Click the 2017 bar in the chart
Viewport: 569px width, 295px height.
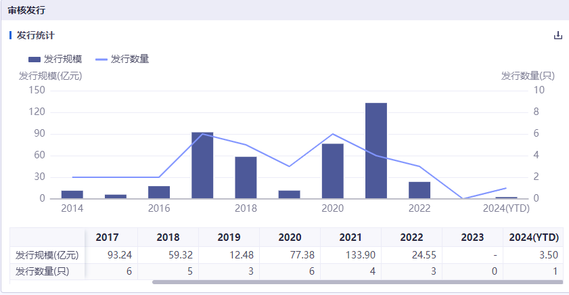pos(202,165)
